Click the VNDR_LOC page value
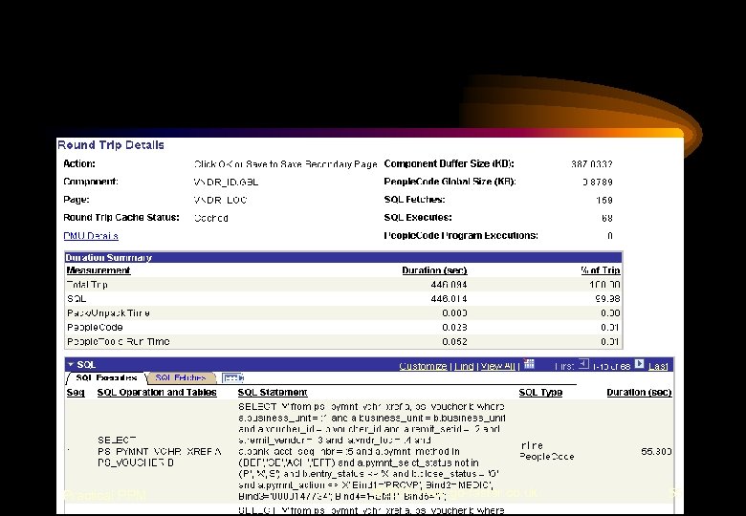Screen dimensions: 746x516 coord(220,200)
